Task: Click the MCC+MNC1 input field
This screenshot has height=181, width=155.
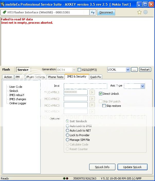Action: [x=76, y=92]
